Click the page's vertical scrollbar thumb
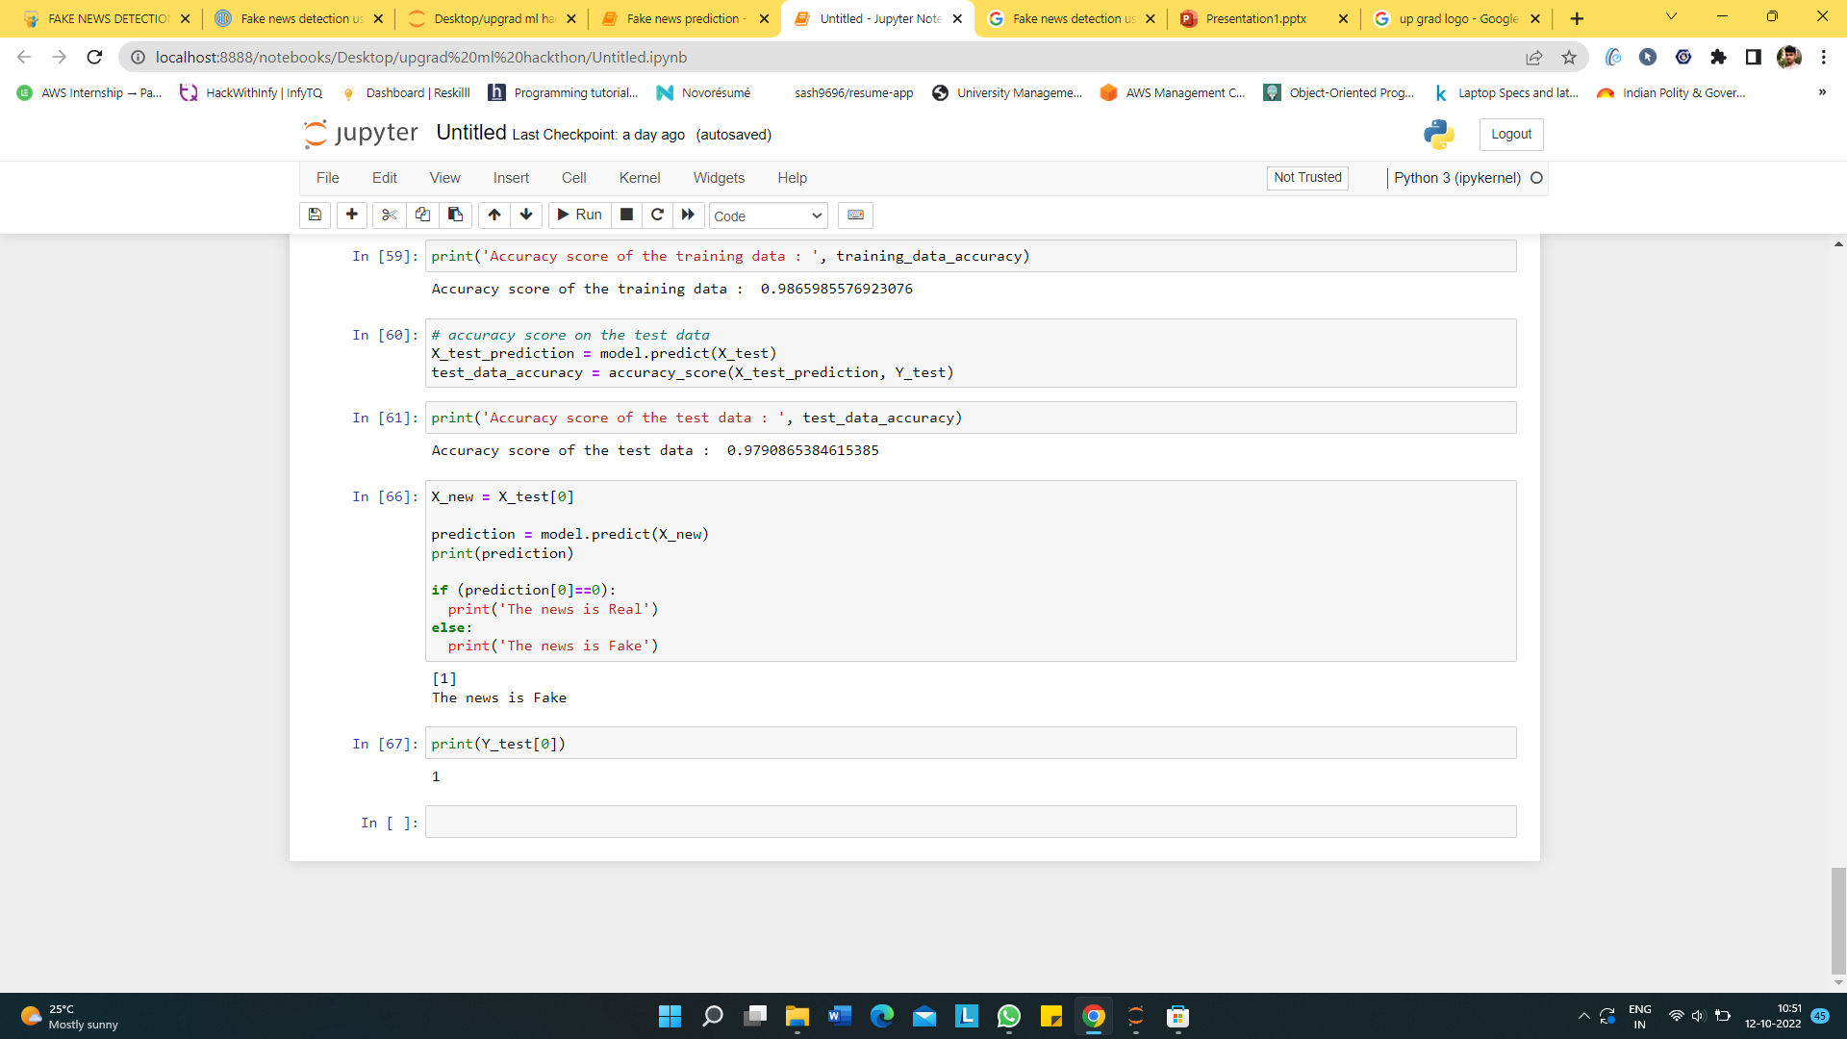 click(1838, 921)
